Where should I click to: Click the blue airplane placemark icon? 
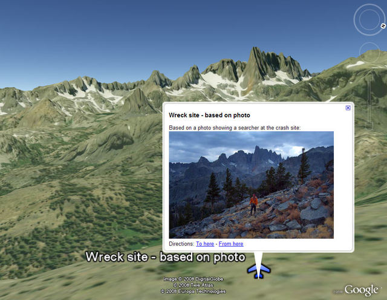[259, 270]
